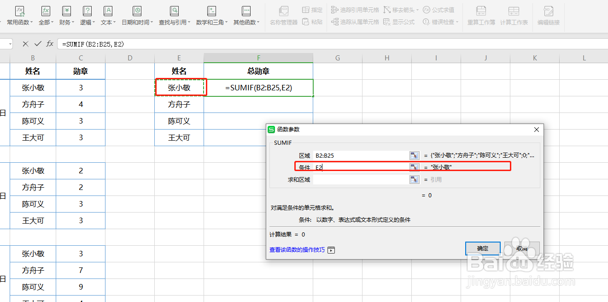Open the 公式求值 formula evaluation icon
608x302 pixels.
pyautogui.click(x=438, y=9)
